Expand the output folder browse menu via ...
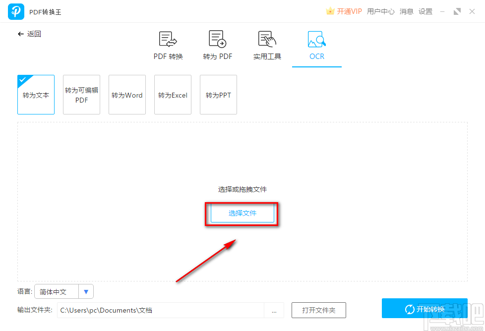Image resolution: width=485 pixels, height=331 pixels. pyautogui.click(x=274, y=310)
